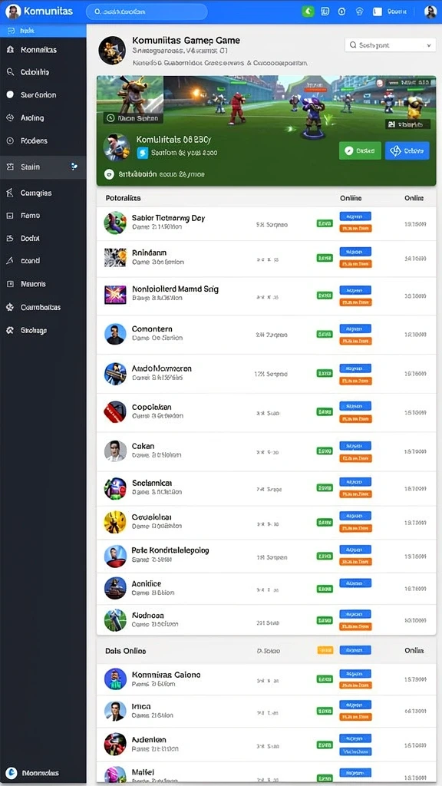Click the icon beside Cambeitas in sidebar
This screenshot has width=442, height=786.
click(x=10, y=307)
